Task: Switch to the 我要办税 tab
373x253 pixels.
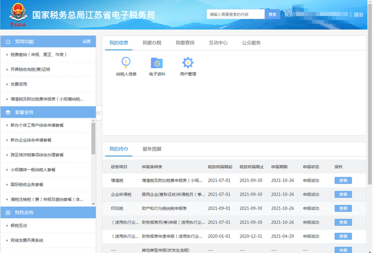Action: coord(152,43)
